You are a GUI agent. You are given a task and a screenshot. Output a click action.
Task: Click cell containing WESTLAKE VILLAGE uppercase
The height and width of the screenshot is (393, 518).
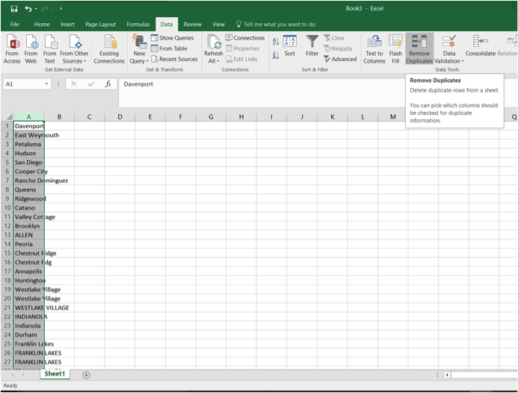pyautogui.click(x=28, y=308)
